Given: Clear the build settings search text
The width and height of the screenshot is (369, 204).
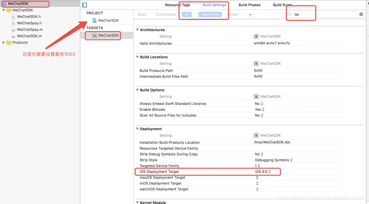Looking at the screenshot, I should pos(361,14).
